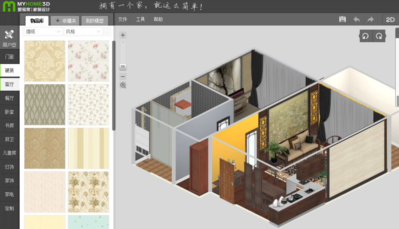Click the magnifier reset zoom icon
Screen dimensions: 399x229
pos(123,85)
